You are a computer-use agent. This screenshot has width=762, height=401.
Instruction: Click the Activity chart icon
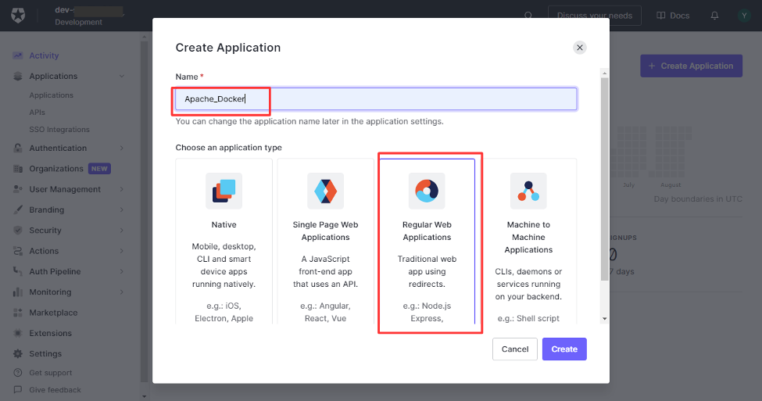pos(18,55)
